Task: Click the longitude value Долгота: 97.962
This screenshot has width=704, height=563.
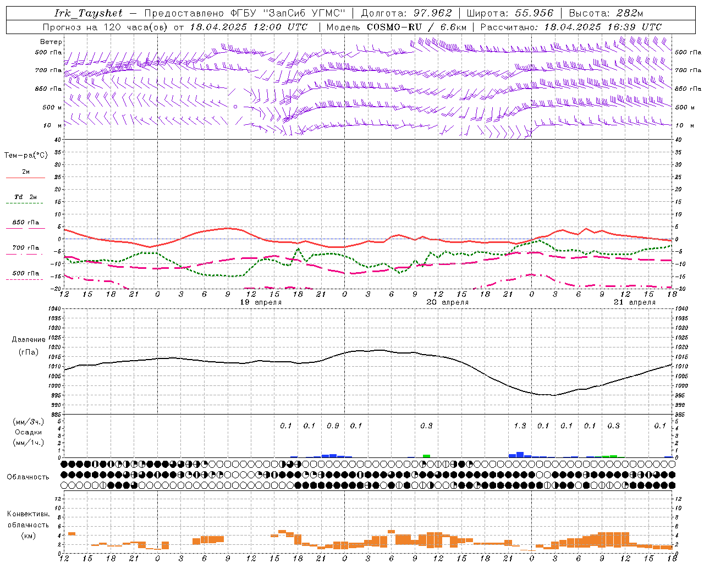Action: (x=406, y=13)
